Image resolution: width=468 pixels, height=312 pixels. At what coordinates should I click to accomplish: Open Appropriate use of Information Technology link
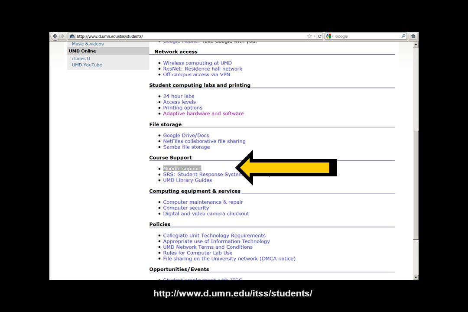[x=216, y=241]
